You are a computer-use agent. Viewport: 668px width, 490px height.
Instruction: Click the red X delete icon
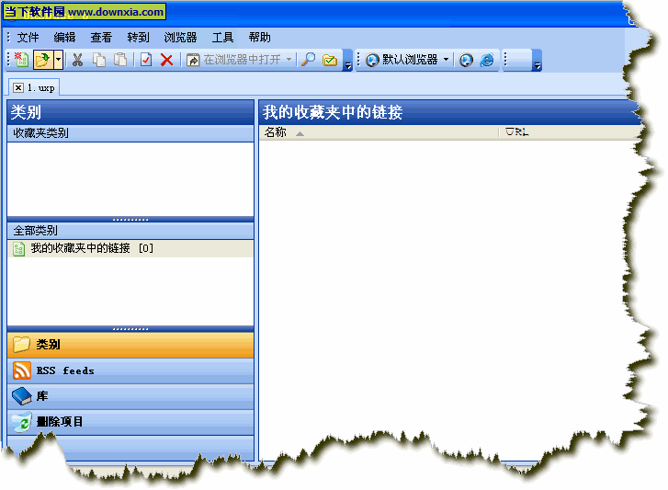[166, 60]
